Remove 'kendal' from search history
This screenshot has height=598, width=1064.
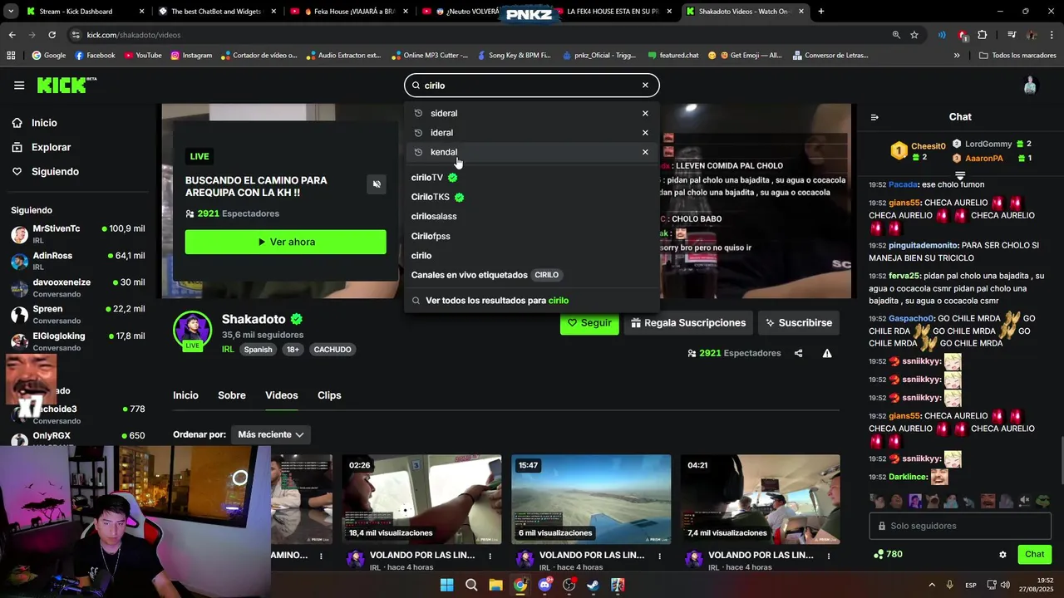(645, 152)
